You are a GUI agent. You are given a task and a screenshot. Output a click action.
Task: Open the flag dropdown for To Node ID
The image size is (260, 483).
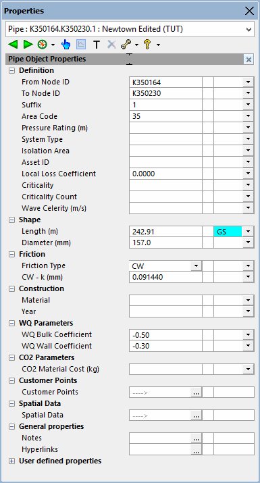tap(248, 94)
